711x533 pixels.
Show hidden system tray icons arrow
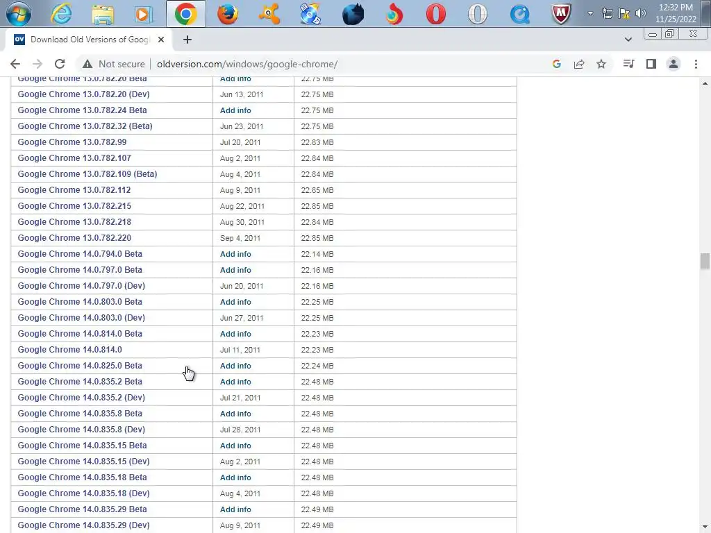click(590, 13)
